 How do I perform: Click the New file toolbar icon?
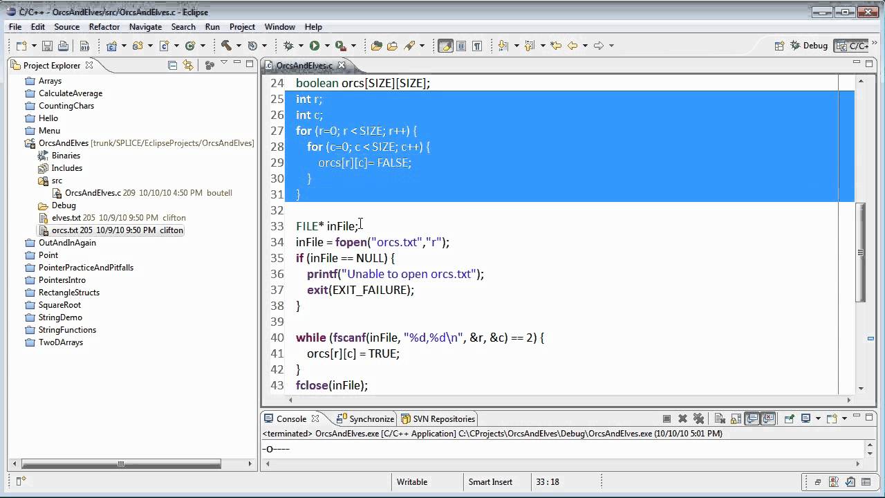[x=22, y=46]
